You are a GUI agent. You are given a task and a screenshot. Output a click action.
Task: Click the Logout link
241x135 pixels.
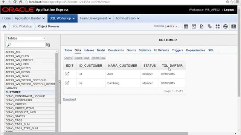(x=229, y=10)
